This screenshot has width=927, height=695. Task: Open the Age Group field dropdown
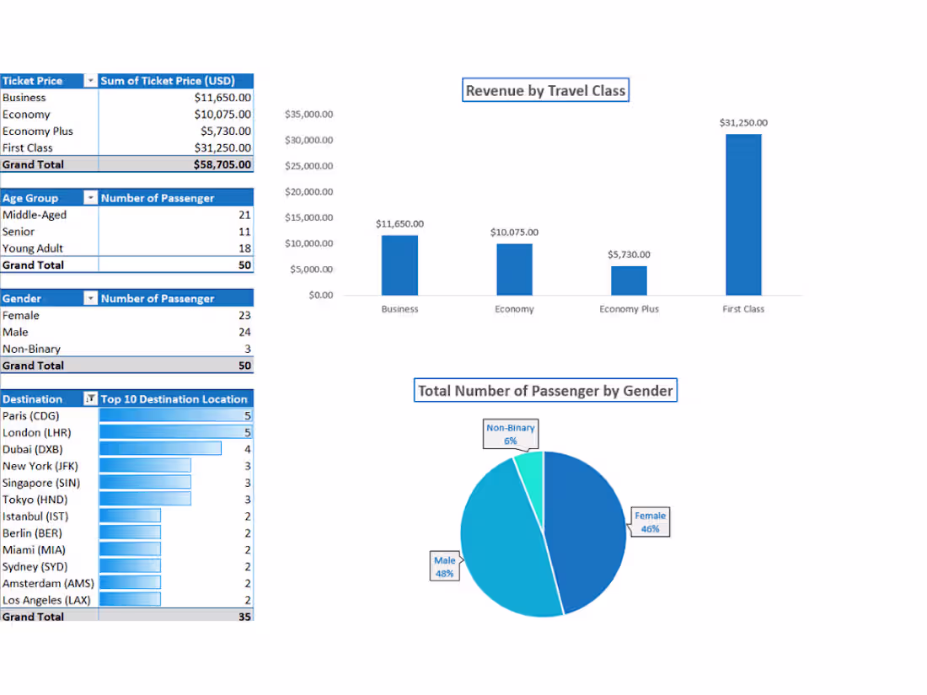click(91, 197)
